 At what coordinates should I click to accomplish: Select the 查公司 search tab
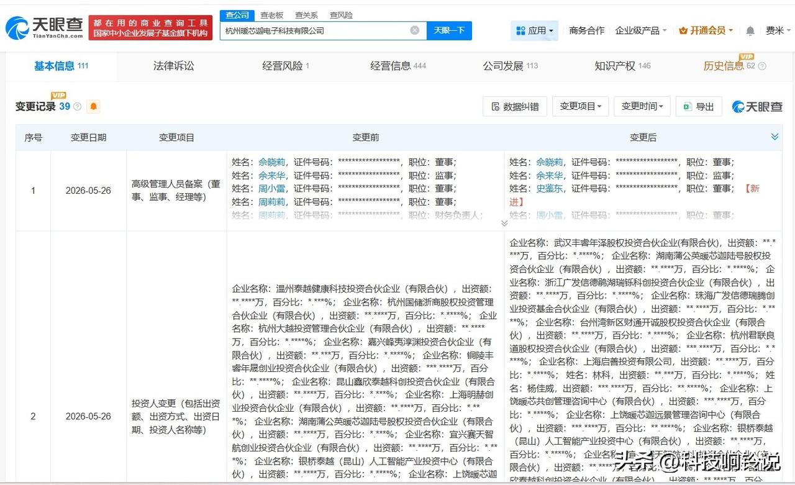pos(237,15)
